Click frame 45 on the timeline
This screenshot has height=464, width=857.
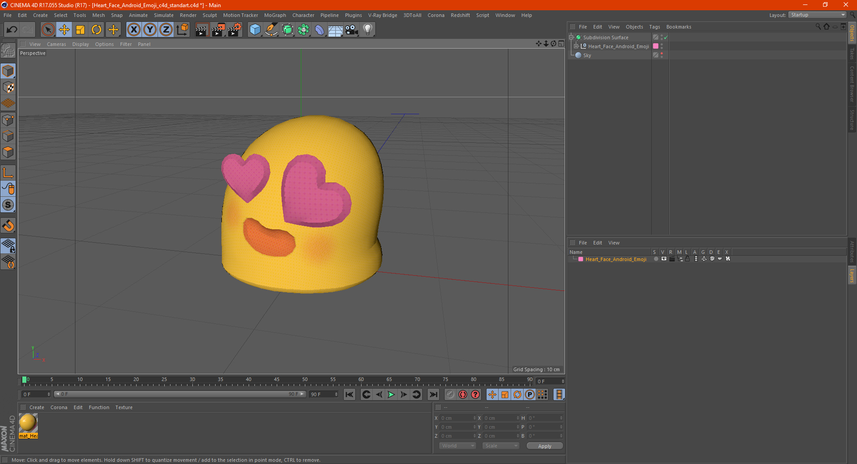tap(277, 381)
